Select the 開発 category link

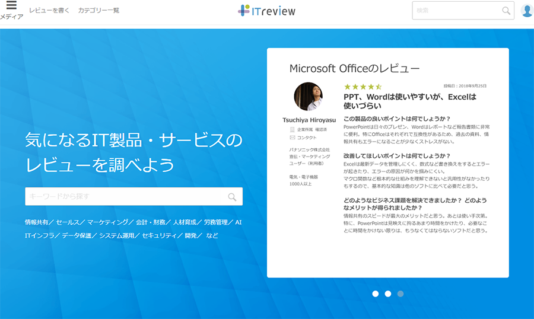point(190,235)
